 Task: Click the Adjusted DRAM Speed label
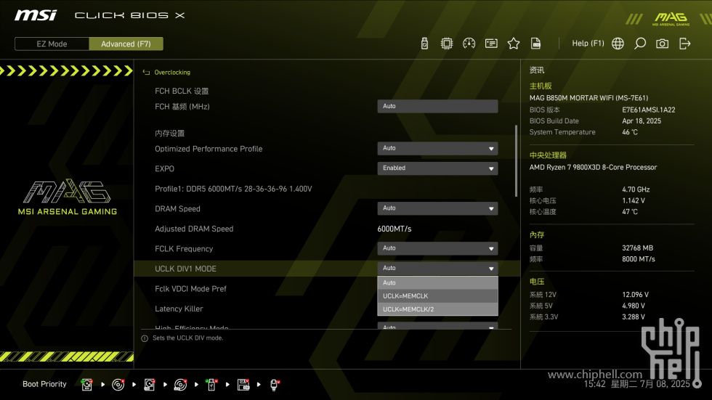click(194, 229)
